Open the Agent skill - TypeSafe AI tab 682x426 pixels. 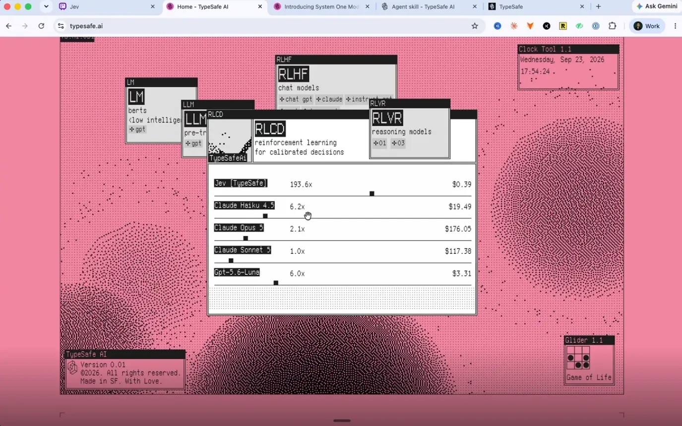point(430,6)
